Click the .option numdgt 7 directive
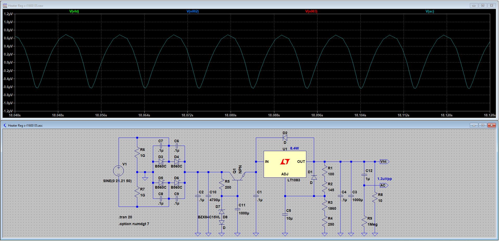This screenshot has width=499, height=241. [x=134, y=224]
